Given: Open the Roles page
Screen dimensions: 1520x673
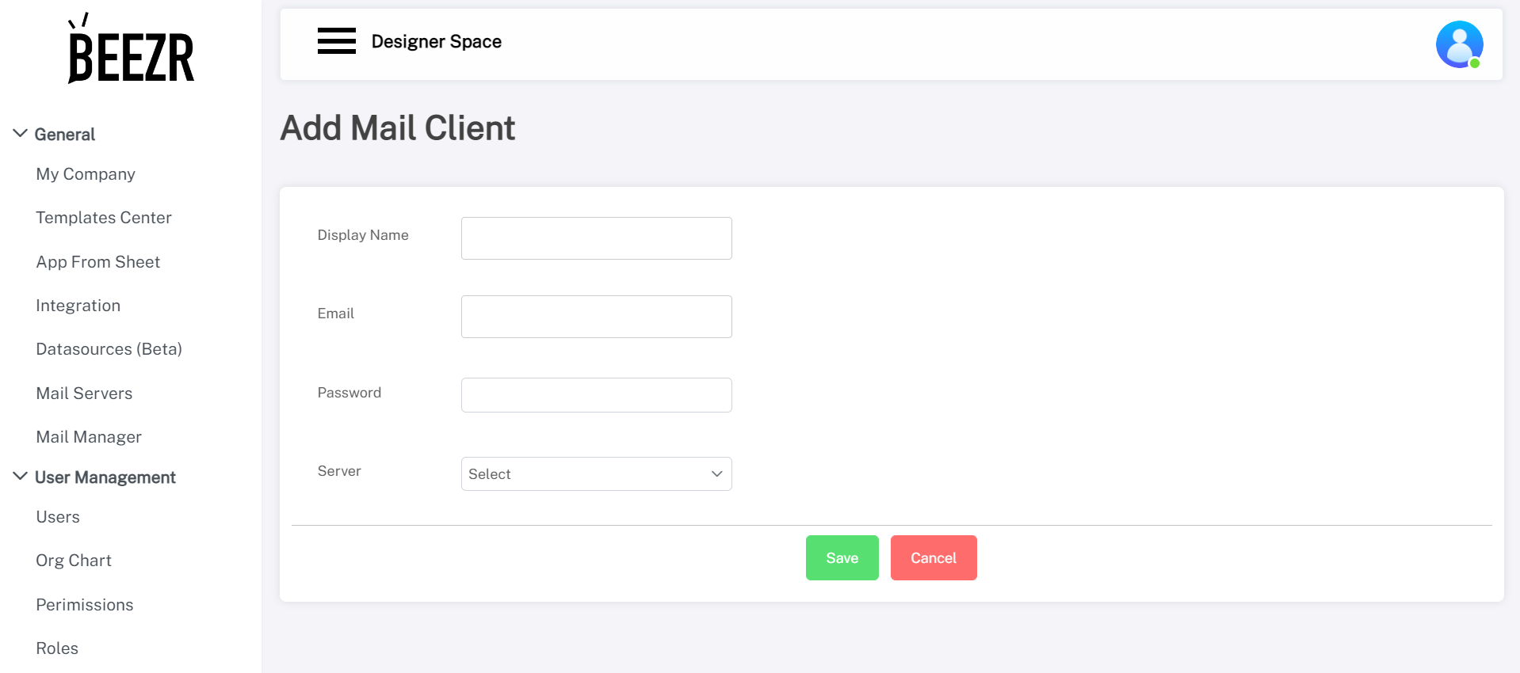Looking at the screenshot, I should 57,648.
